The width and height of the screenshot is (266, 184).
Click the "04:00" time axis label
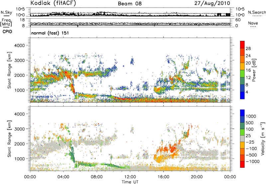pos(64,177)
